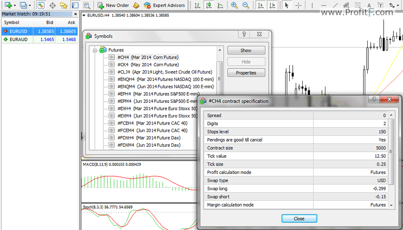Select #FCEM4 Jun 2014 CAC 40

tap(153, 131)
